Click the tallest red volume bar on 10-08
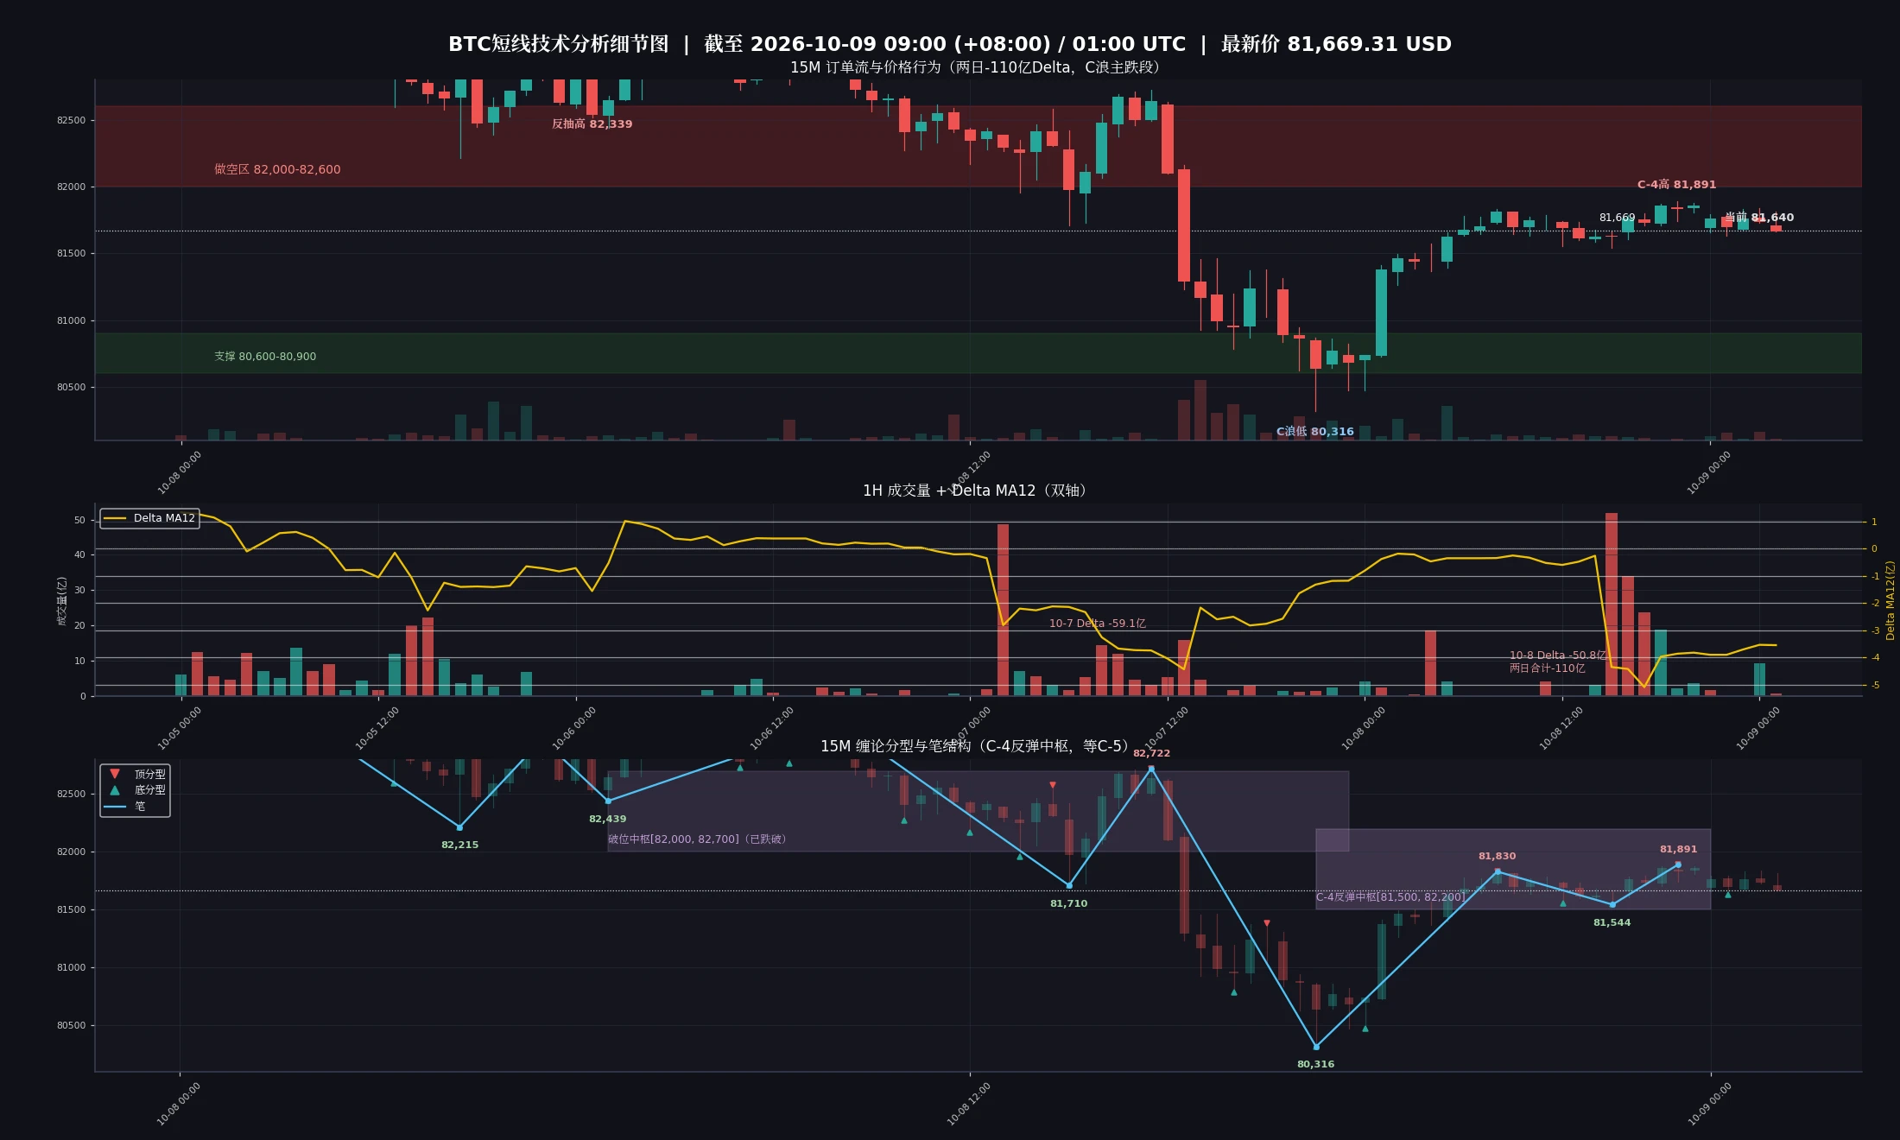This screenshot has height=1140, width=1900. pos(1612,605)
